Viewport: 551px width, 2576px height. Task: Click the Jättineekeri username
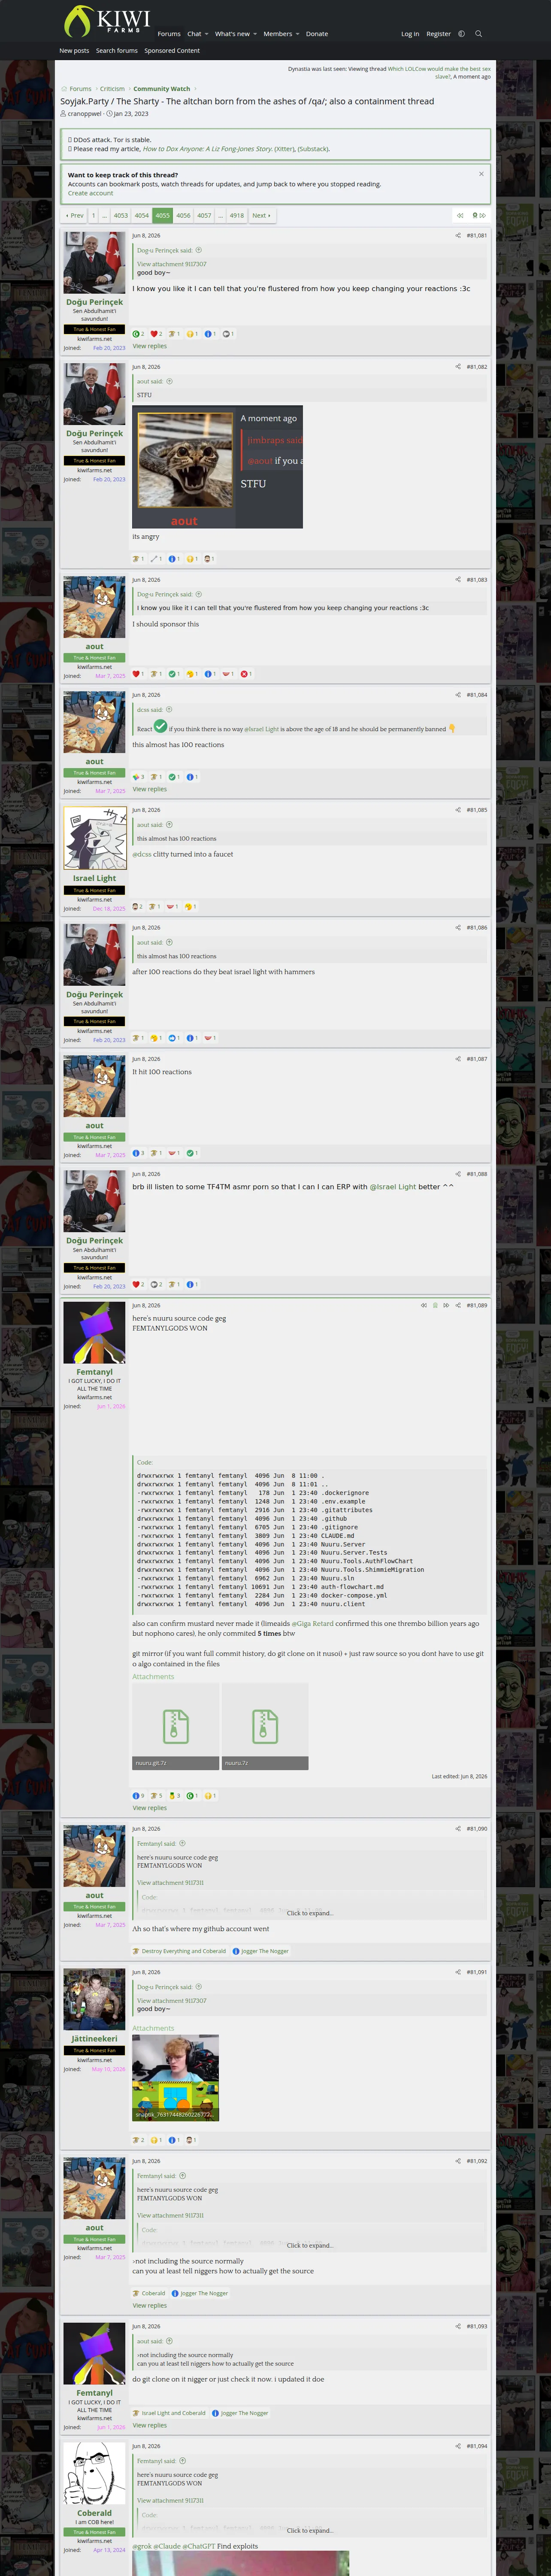coord(94,2038)
